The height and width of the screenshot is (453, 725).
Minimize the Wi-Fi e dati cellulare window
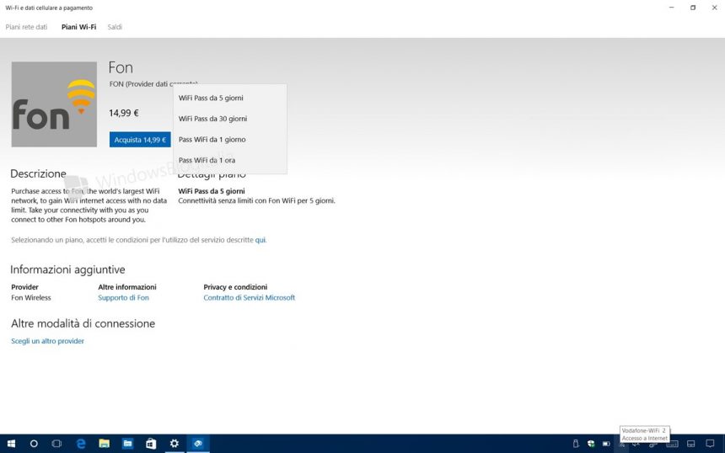671,8
